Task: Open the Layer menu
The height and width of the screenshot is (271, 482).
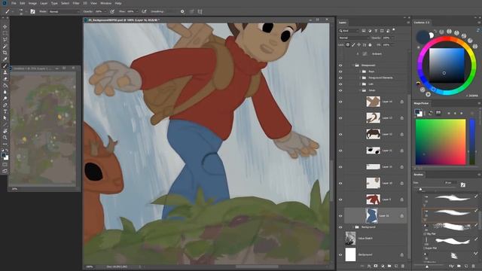Action: tap(44, 3)
